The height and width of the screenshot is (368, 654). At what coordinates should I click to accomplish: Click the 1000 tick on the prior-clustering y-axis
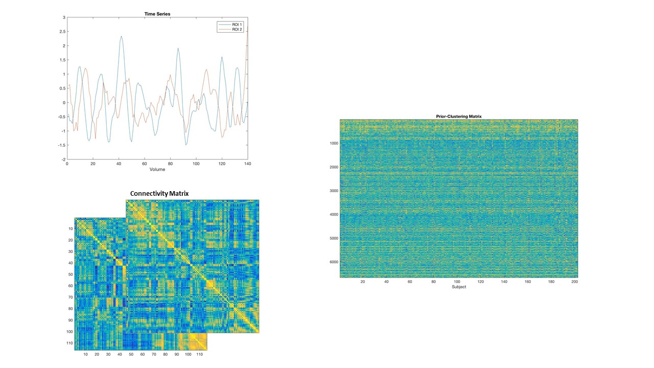point(334,144)
